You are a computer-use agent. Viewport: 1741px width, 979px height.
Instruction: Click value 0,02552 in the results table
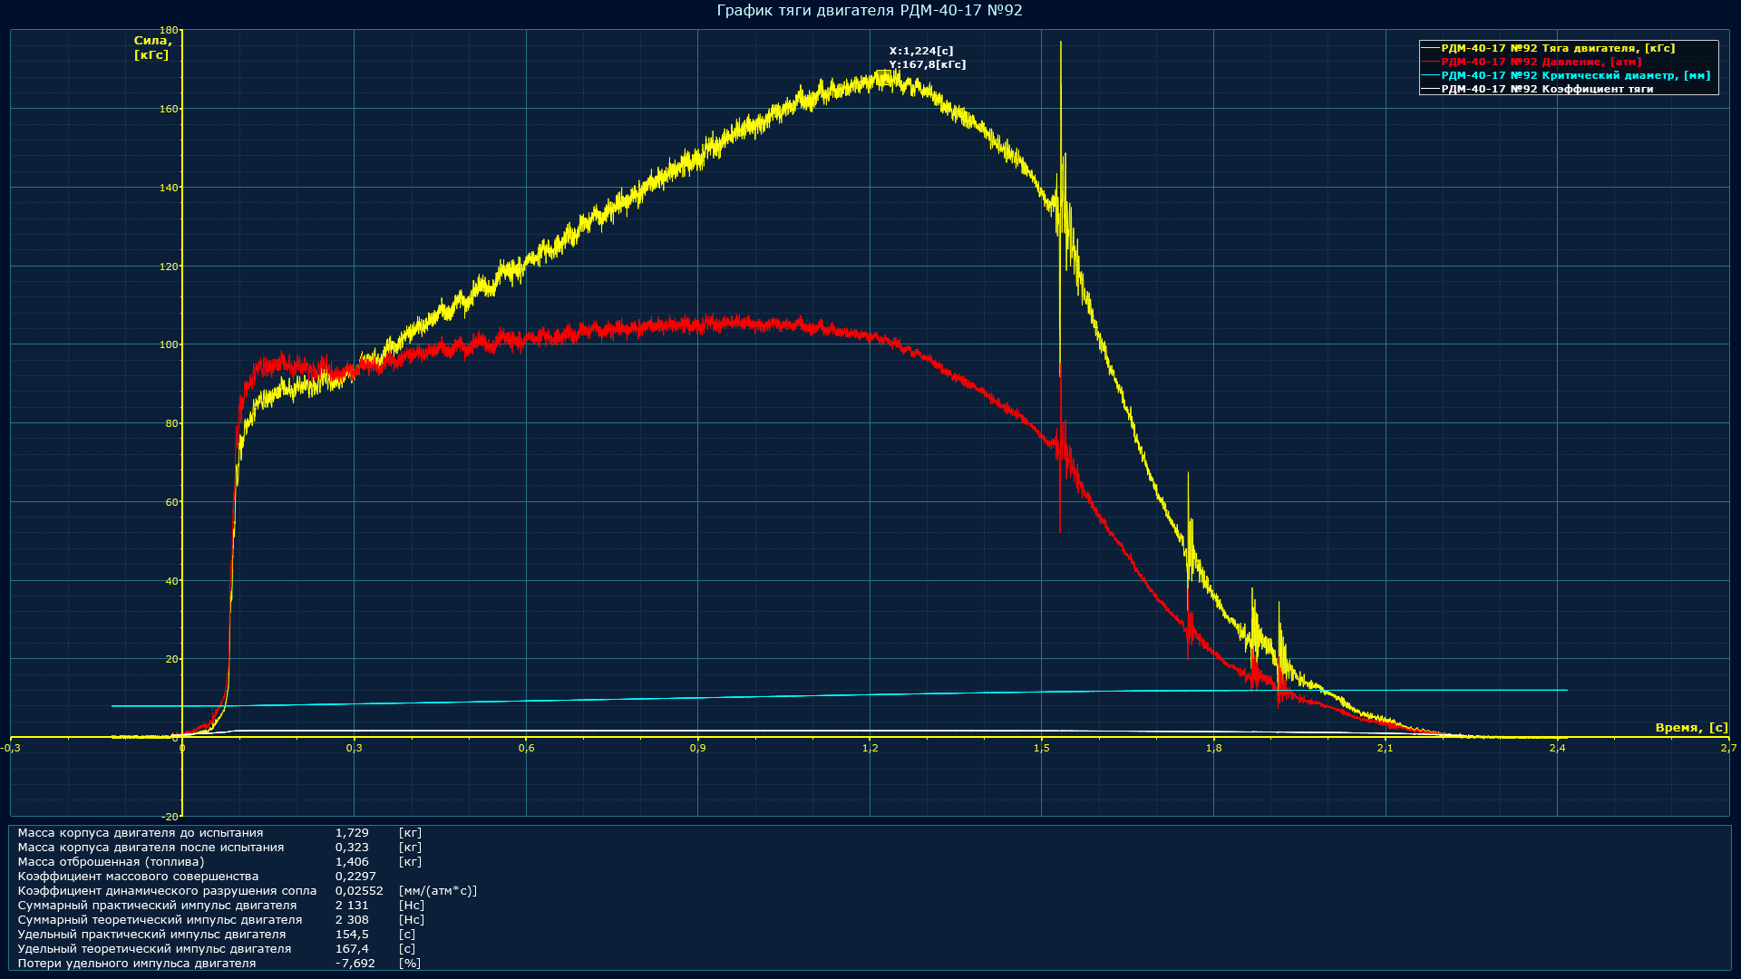click(359, 891)
